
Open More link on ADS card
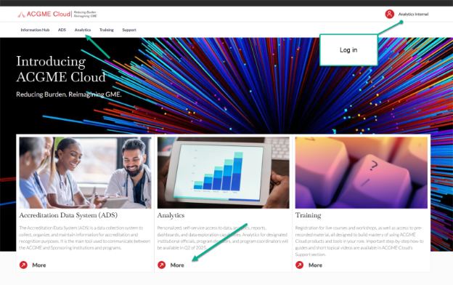[39, 265]
